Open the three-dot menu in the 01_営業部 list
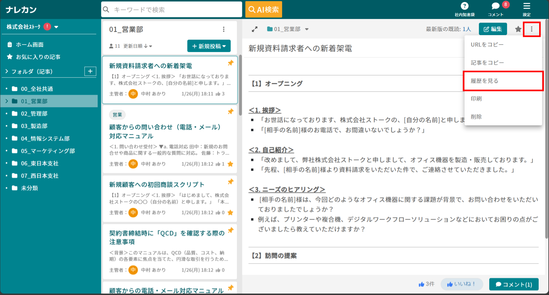The image size is (549, 295). tap(224, 29)
